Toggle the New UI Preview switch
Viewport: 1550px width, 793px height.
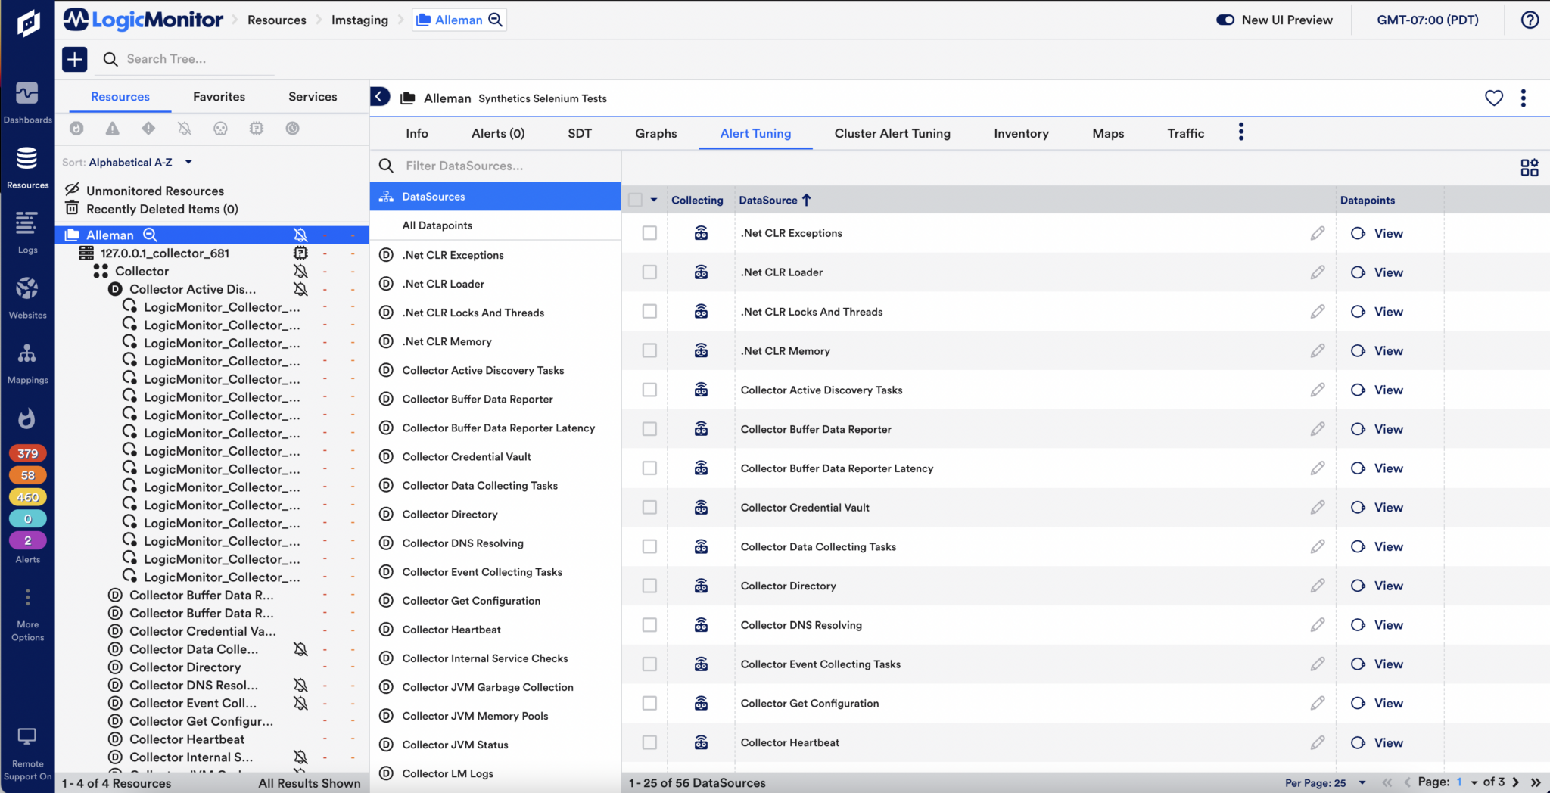click(1226, 20)
